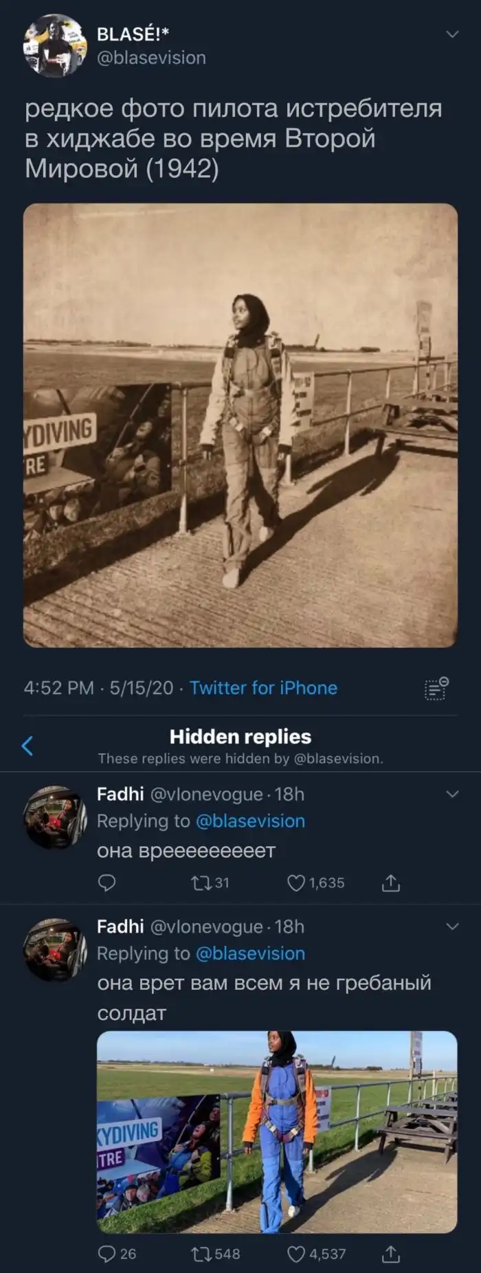Screen dimensions: 481x1273
Task: Open @blasevision mention in first reply
Action: coord(250,821)
